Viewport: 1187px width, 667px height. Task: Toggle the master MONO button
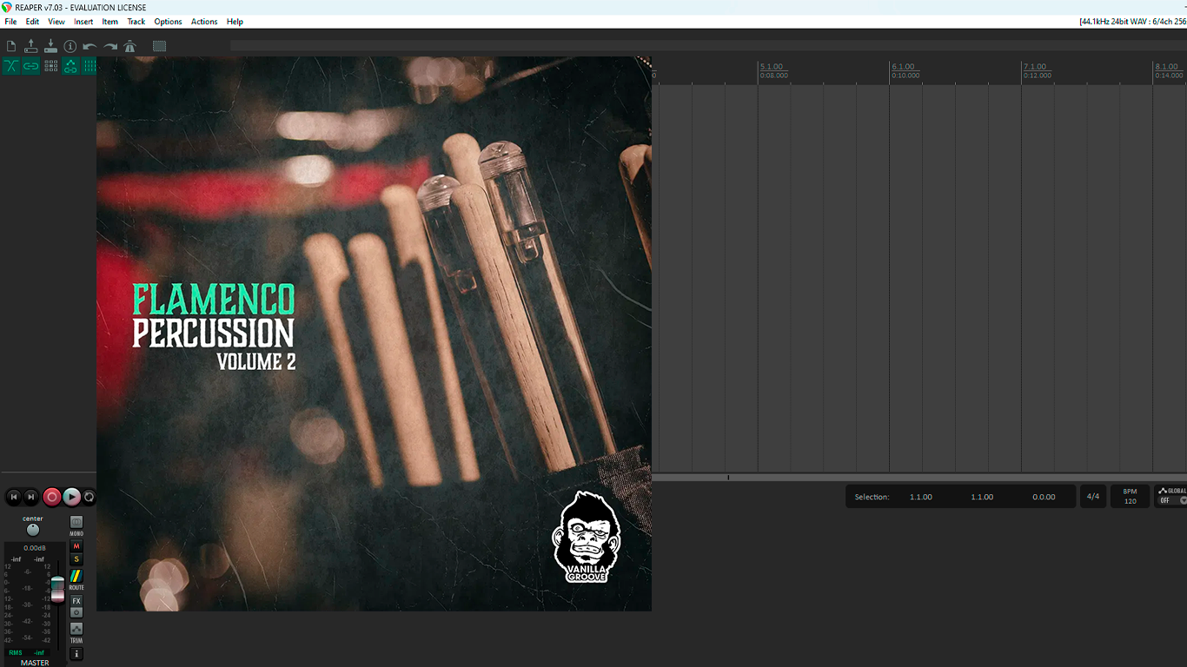click(76, 523)
